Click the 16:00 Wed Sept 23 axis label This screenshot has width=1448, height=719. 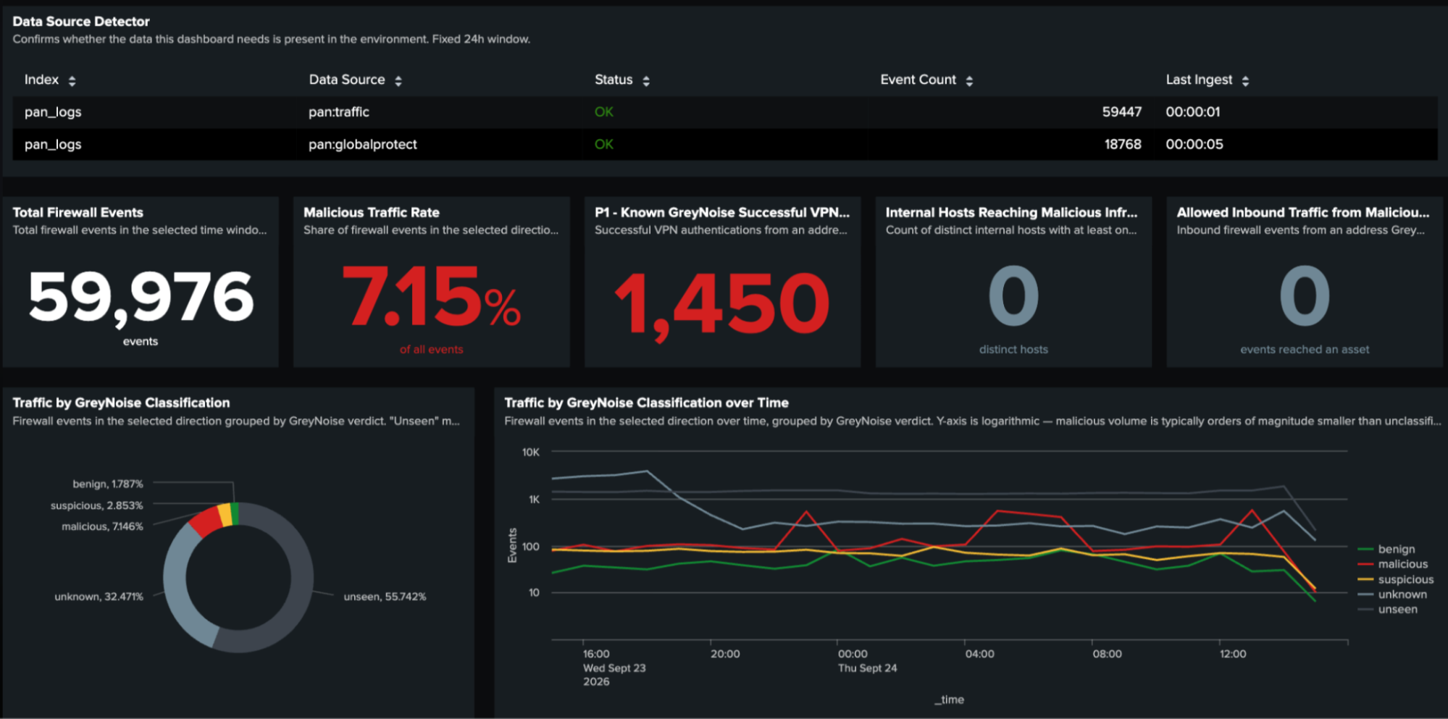coord(614,668)
